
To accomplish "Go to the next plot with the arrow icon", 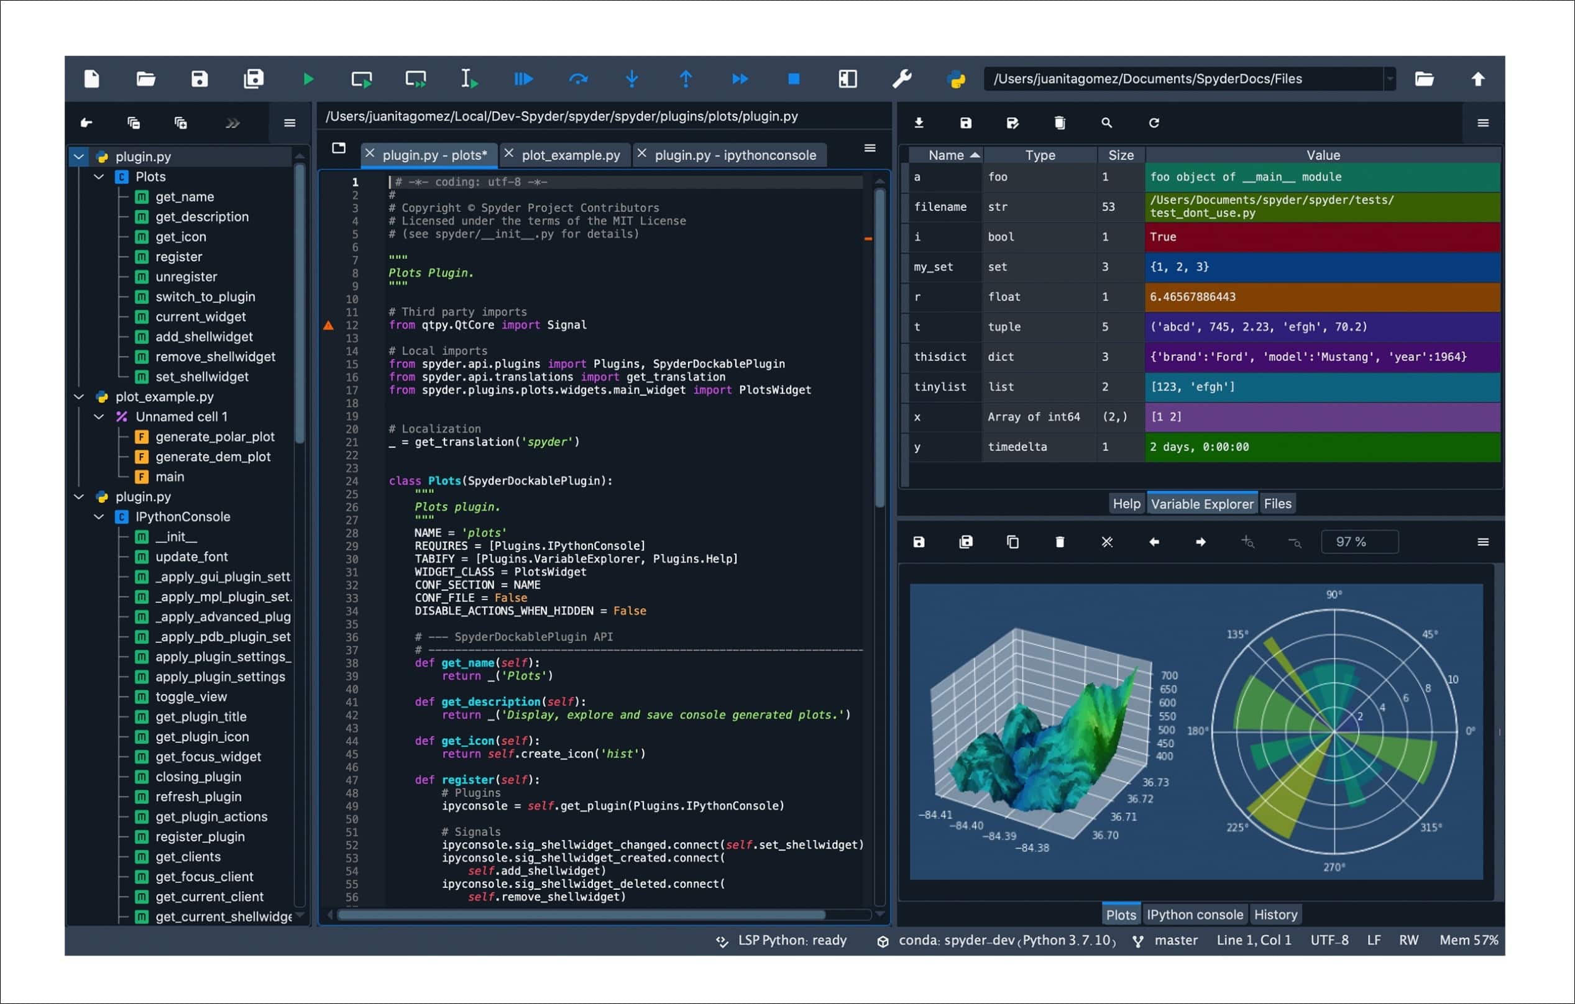I will pyautogui.click(x=1201, y=541).
